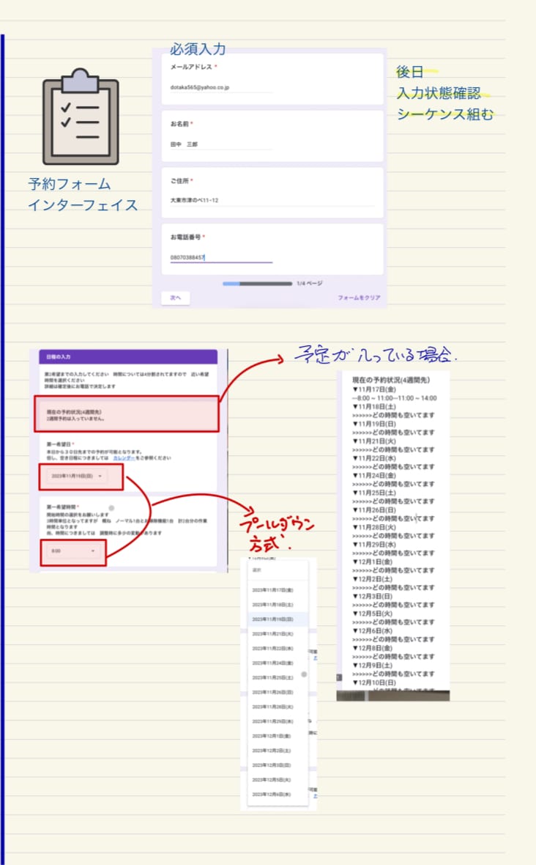Click the ▼12月1日(金) status row
This screenshot has width=536, height=865.
[373, 562]
